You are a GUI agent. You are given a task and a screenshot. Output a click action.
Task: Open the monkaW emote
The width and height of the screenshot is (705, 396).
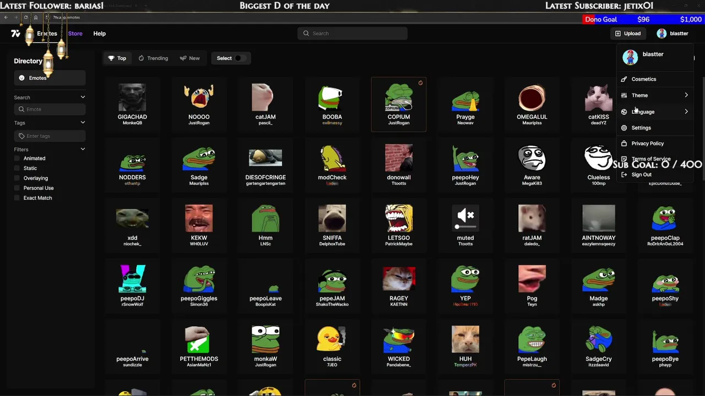tap(265, 346)
